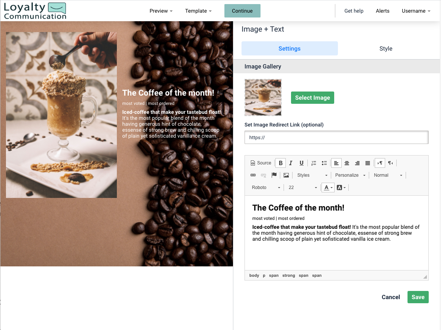Viewport: 441px width, 330px height.
Task: Toggle bold formatting
Action: 280,163
